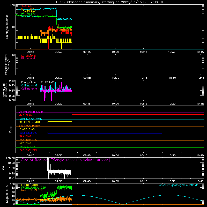Click the 'Absolute geomagnetic latitude' label
Screen dimensions: 207x207
[x=179, y=185]
